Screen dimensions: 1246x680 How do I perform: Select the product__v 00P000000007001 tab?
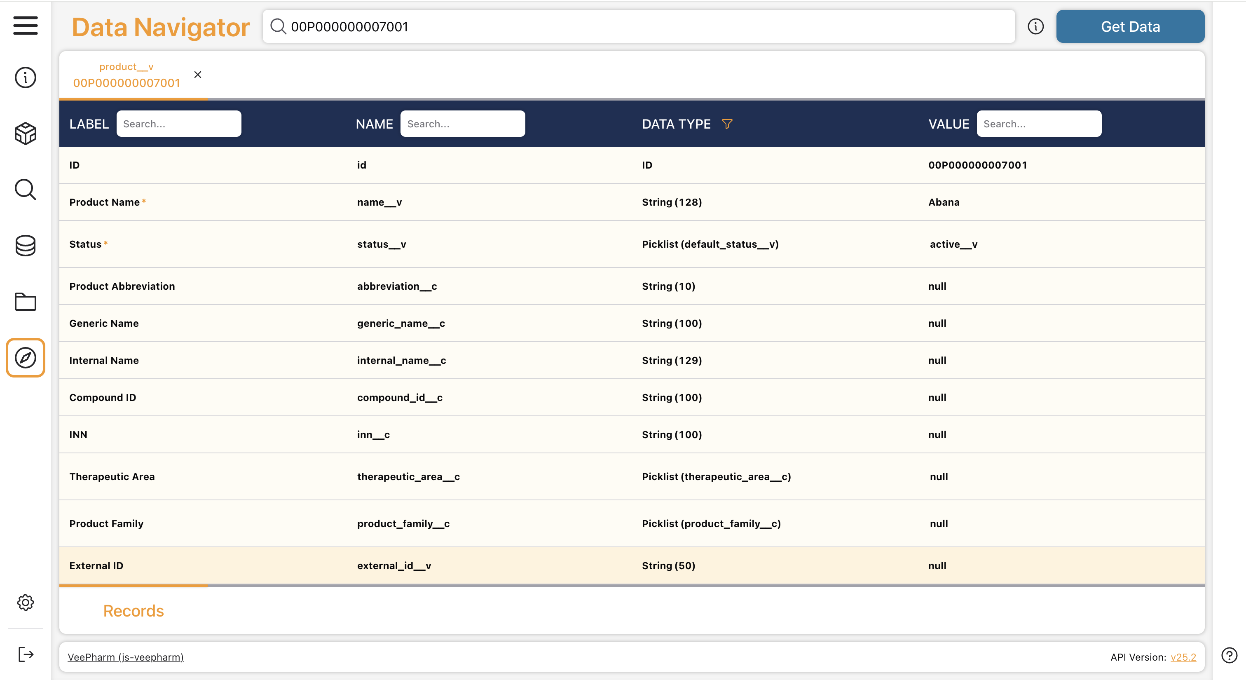pyautogui.click(x=126, y=75)
